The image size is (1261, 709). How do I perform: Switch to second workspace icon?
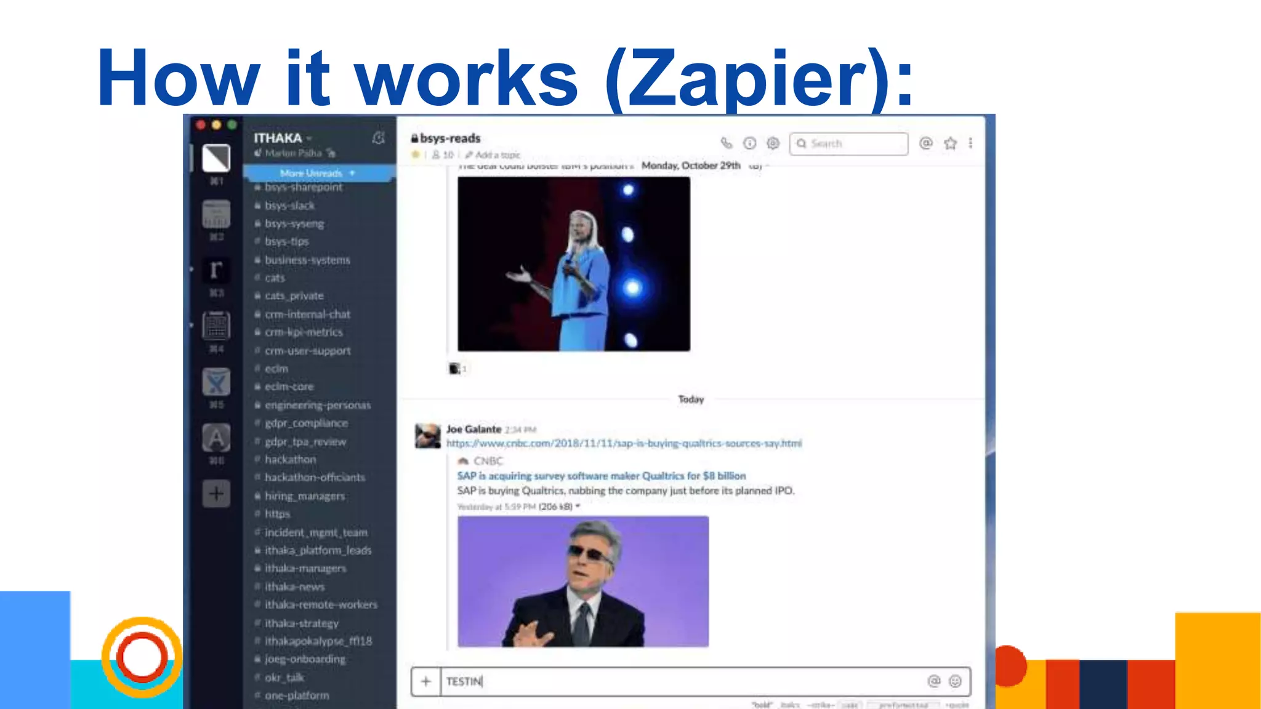pyautogui.click(x=216, y=214)
